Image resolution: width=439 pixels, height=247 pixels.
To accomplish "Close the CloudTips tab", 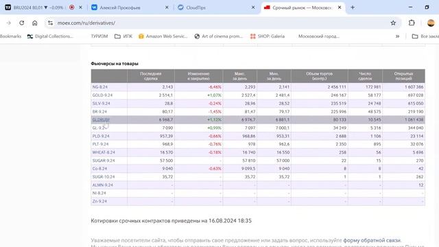I will (253, 8).
